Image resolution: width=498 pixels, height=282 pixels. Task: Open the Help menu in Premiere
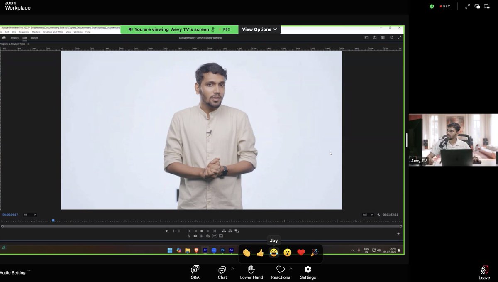tap(88, 32)
